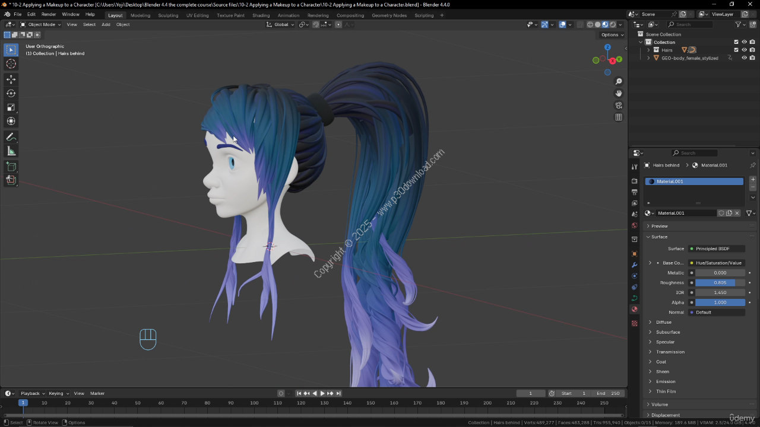Switch to the Geometry Nodes workspace tab
Viewport: 760px width, 427px height.
[389, 15]
